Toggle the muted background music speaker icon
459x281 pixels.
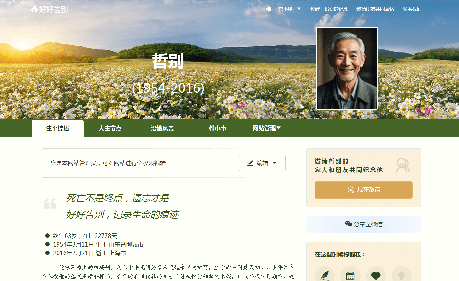268,9
